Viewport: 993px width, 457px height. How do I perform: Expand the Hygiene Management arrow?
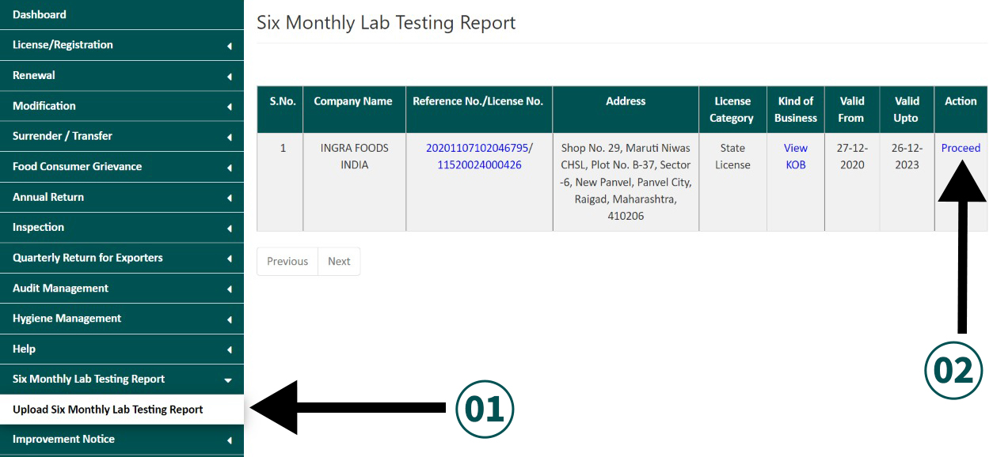[x=230, y=319]
